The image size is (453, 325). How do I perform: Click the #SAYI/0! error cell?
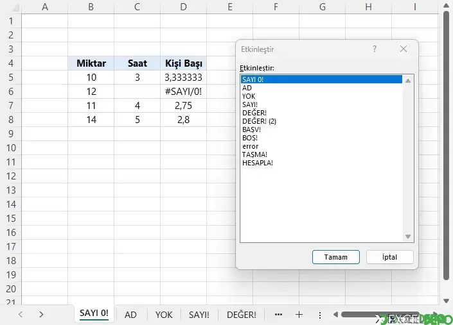184,91
